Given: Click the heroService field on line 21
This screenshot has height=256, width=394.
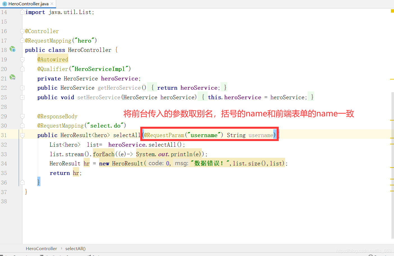Looking at the screenshot, I should pos(120,79).
